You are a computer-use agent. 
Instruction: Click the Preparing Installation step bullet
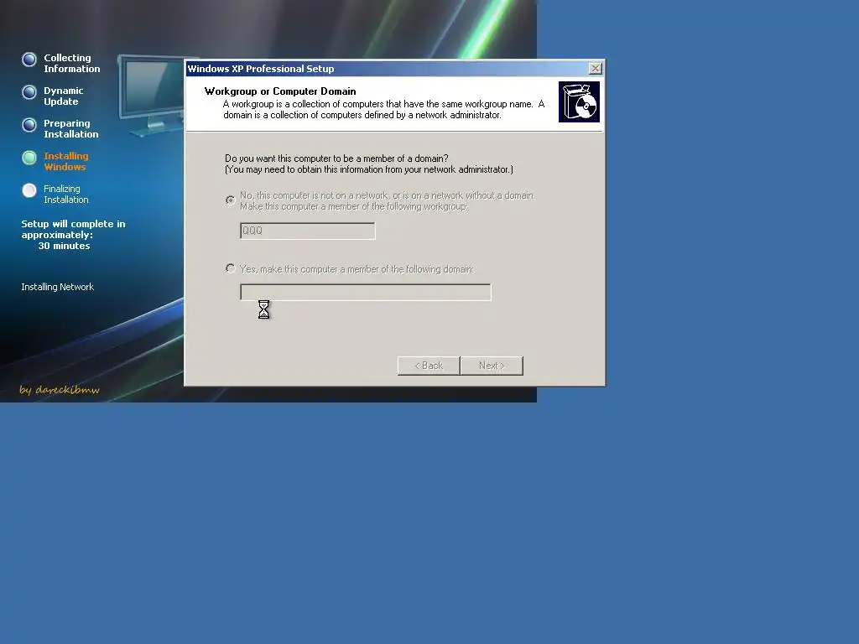tap(29, 125)
